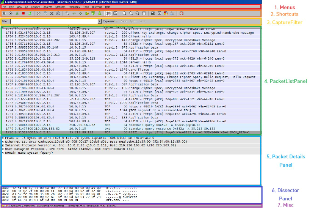Select packet 1761 Server Hello row
Viewport: 310px width, 208px height.
[x=131, y=62]
